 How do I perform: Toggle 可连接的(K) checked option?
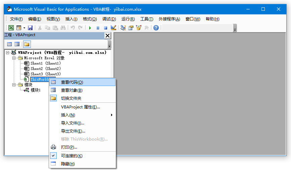83,156
